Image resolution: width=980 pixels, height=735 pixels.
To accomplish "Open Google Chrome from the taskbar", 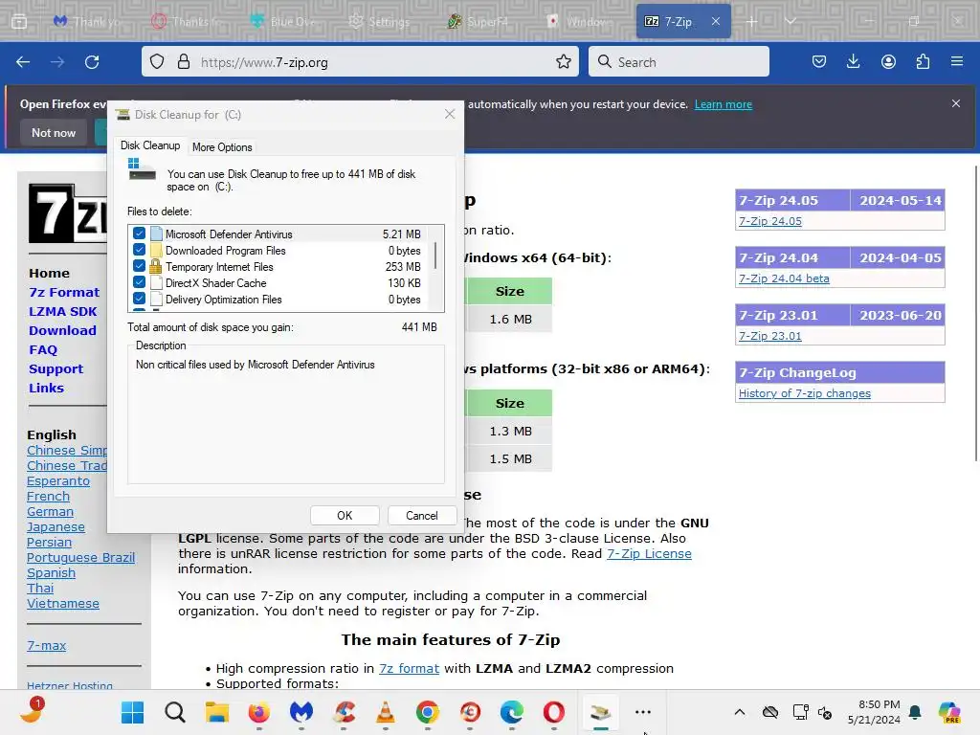I will (x=428, y=712).
